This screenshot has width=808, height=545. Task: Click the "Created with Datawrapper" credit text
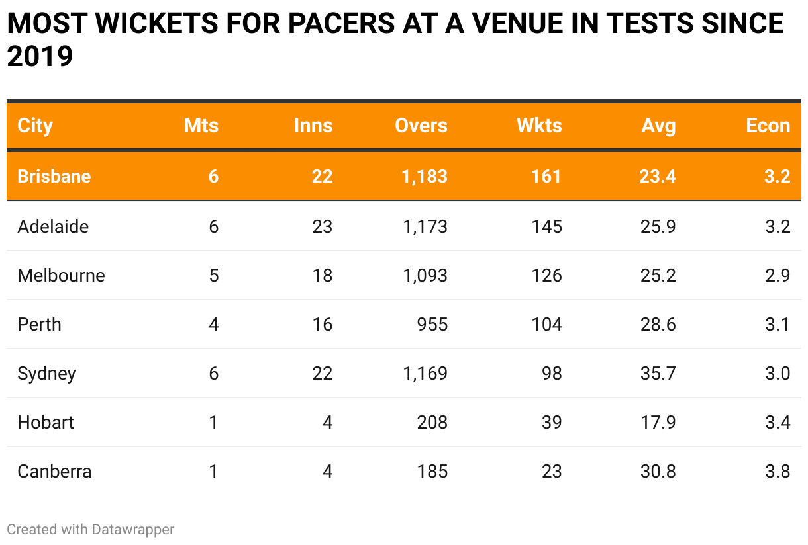(91, 530)
